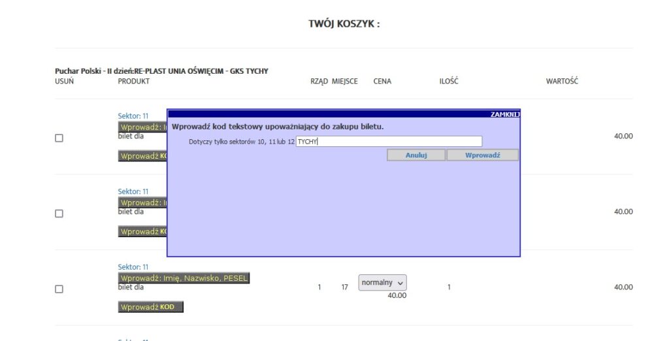Click the PRODUKT column header

click(x=133, y=81)
